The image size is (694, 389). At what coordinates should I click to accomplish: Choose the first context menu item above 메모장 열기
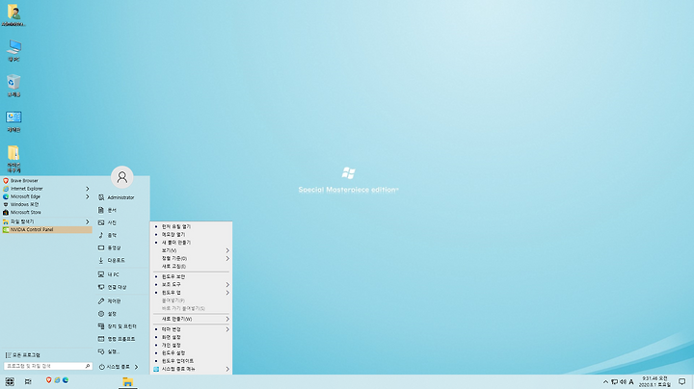[x=191, y=226]
